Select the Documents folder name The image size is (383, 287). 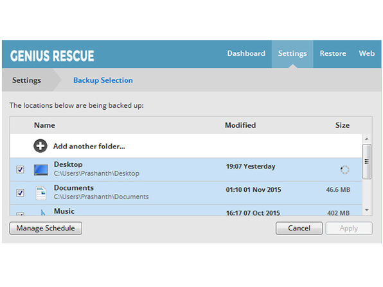[74, 188]
